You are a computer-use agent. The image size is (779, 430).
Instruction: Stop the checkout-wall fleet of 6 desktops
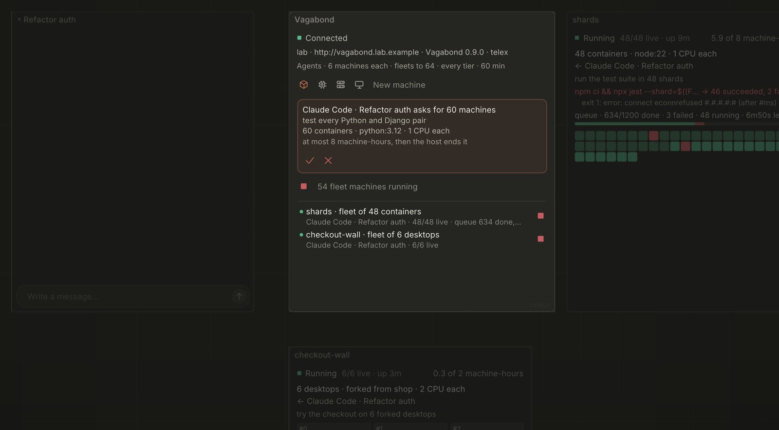pos(540,239)
